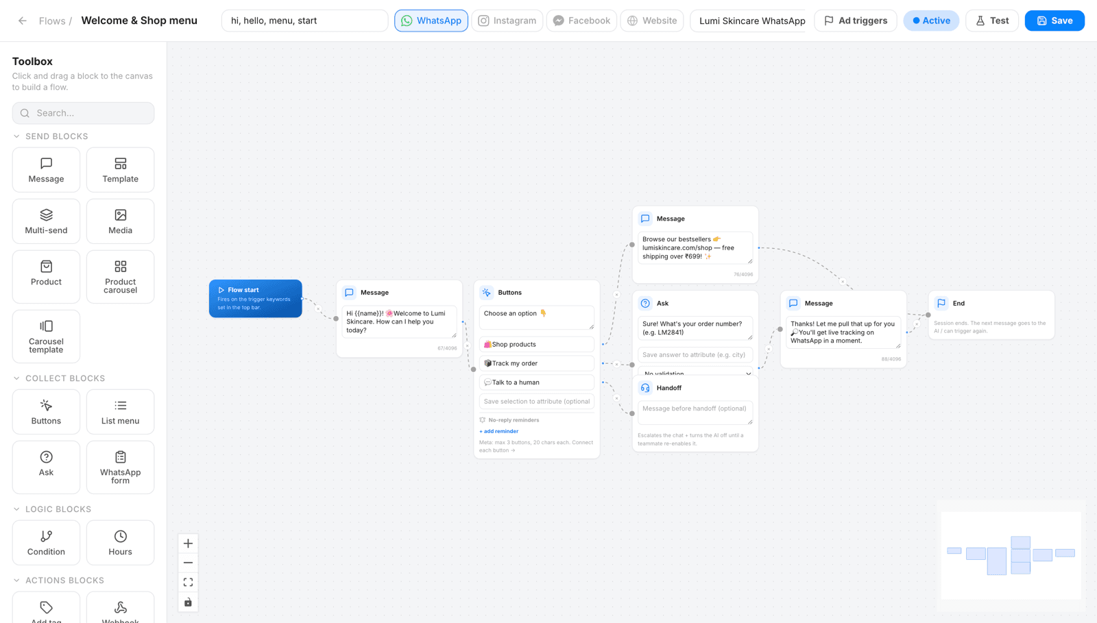
Task: Open the Flows breadcrumb link
Action: (52, 21)
